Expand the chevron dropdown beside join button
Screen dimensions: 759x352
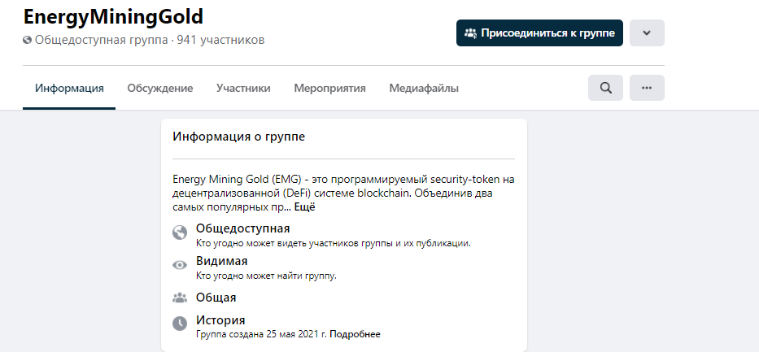[x=647, y=33]
